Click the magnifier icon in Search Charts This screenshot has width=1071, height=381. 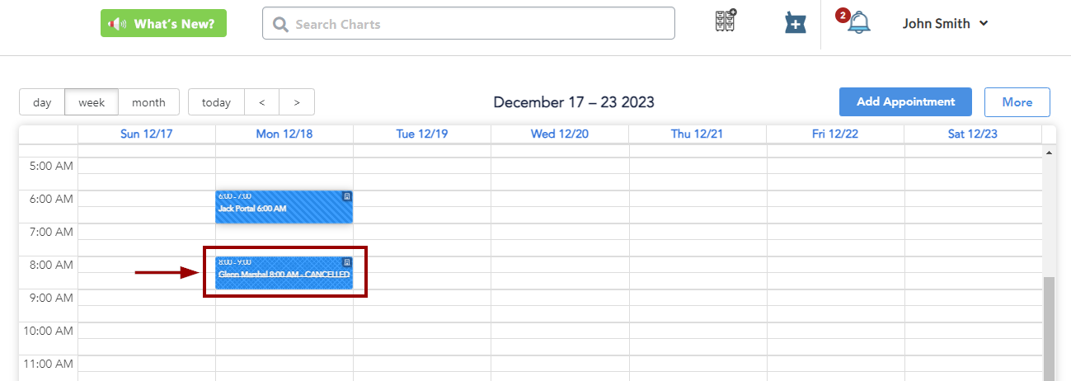280,24
